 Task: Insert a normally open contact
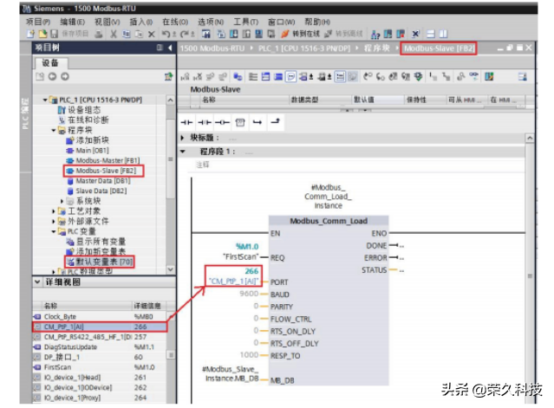point(186,122)
